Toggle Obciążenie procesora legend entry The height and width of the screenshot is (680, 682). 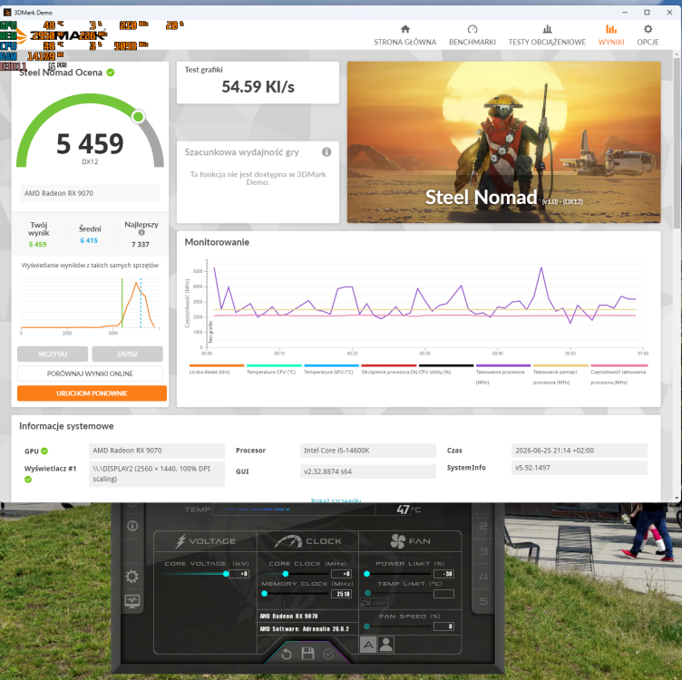click(388, 370)
